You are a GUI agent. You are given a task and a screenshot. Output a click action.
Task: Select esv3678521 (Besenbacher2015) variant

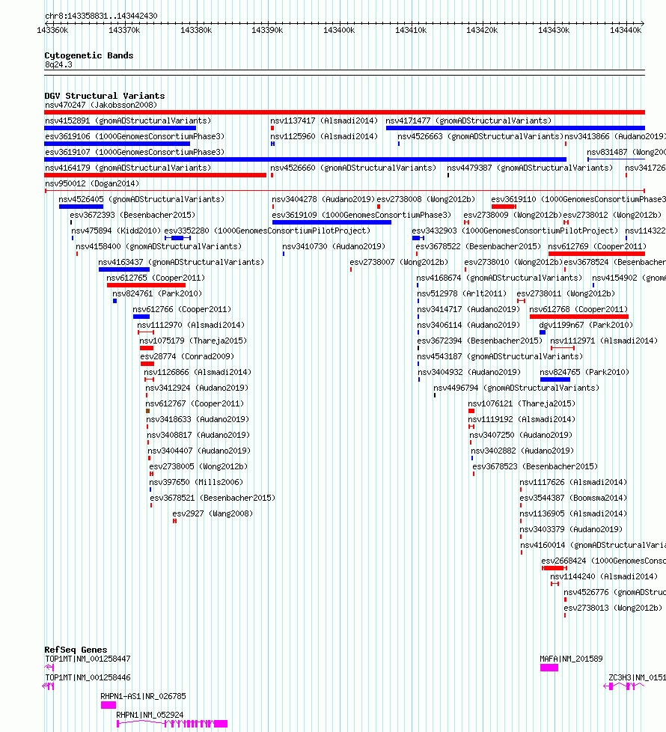pyautogui.click(x=213, y=498)
